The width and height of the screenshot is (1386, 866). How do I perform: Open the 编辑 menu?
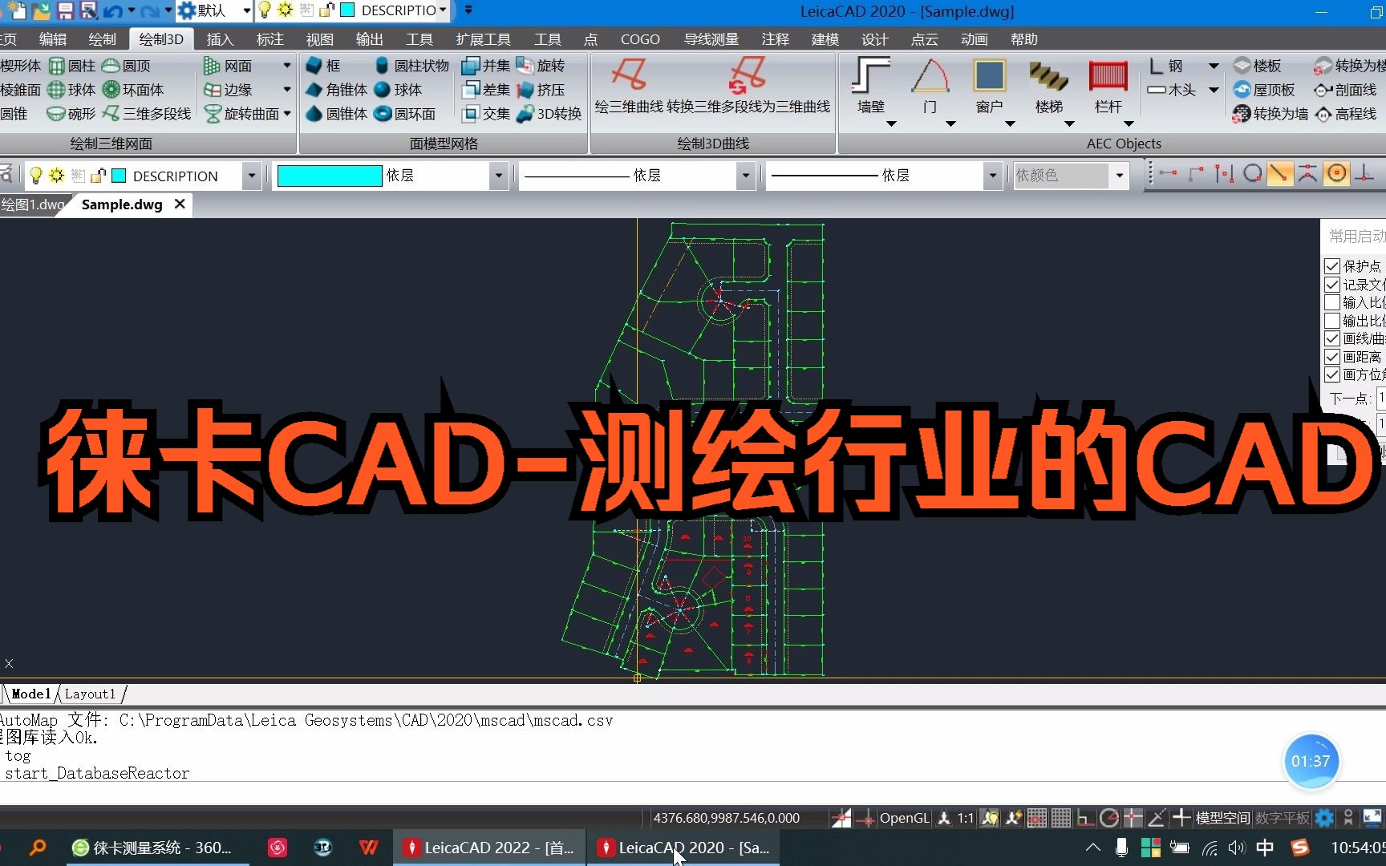53,39
